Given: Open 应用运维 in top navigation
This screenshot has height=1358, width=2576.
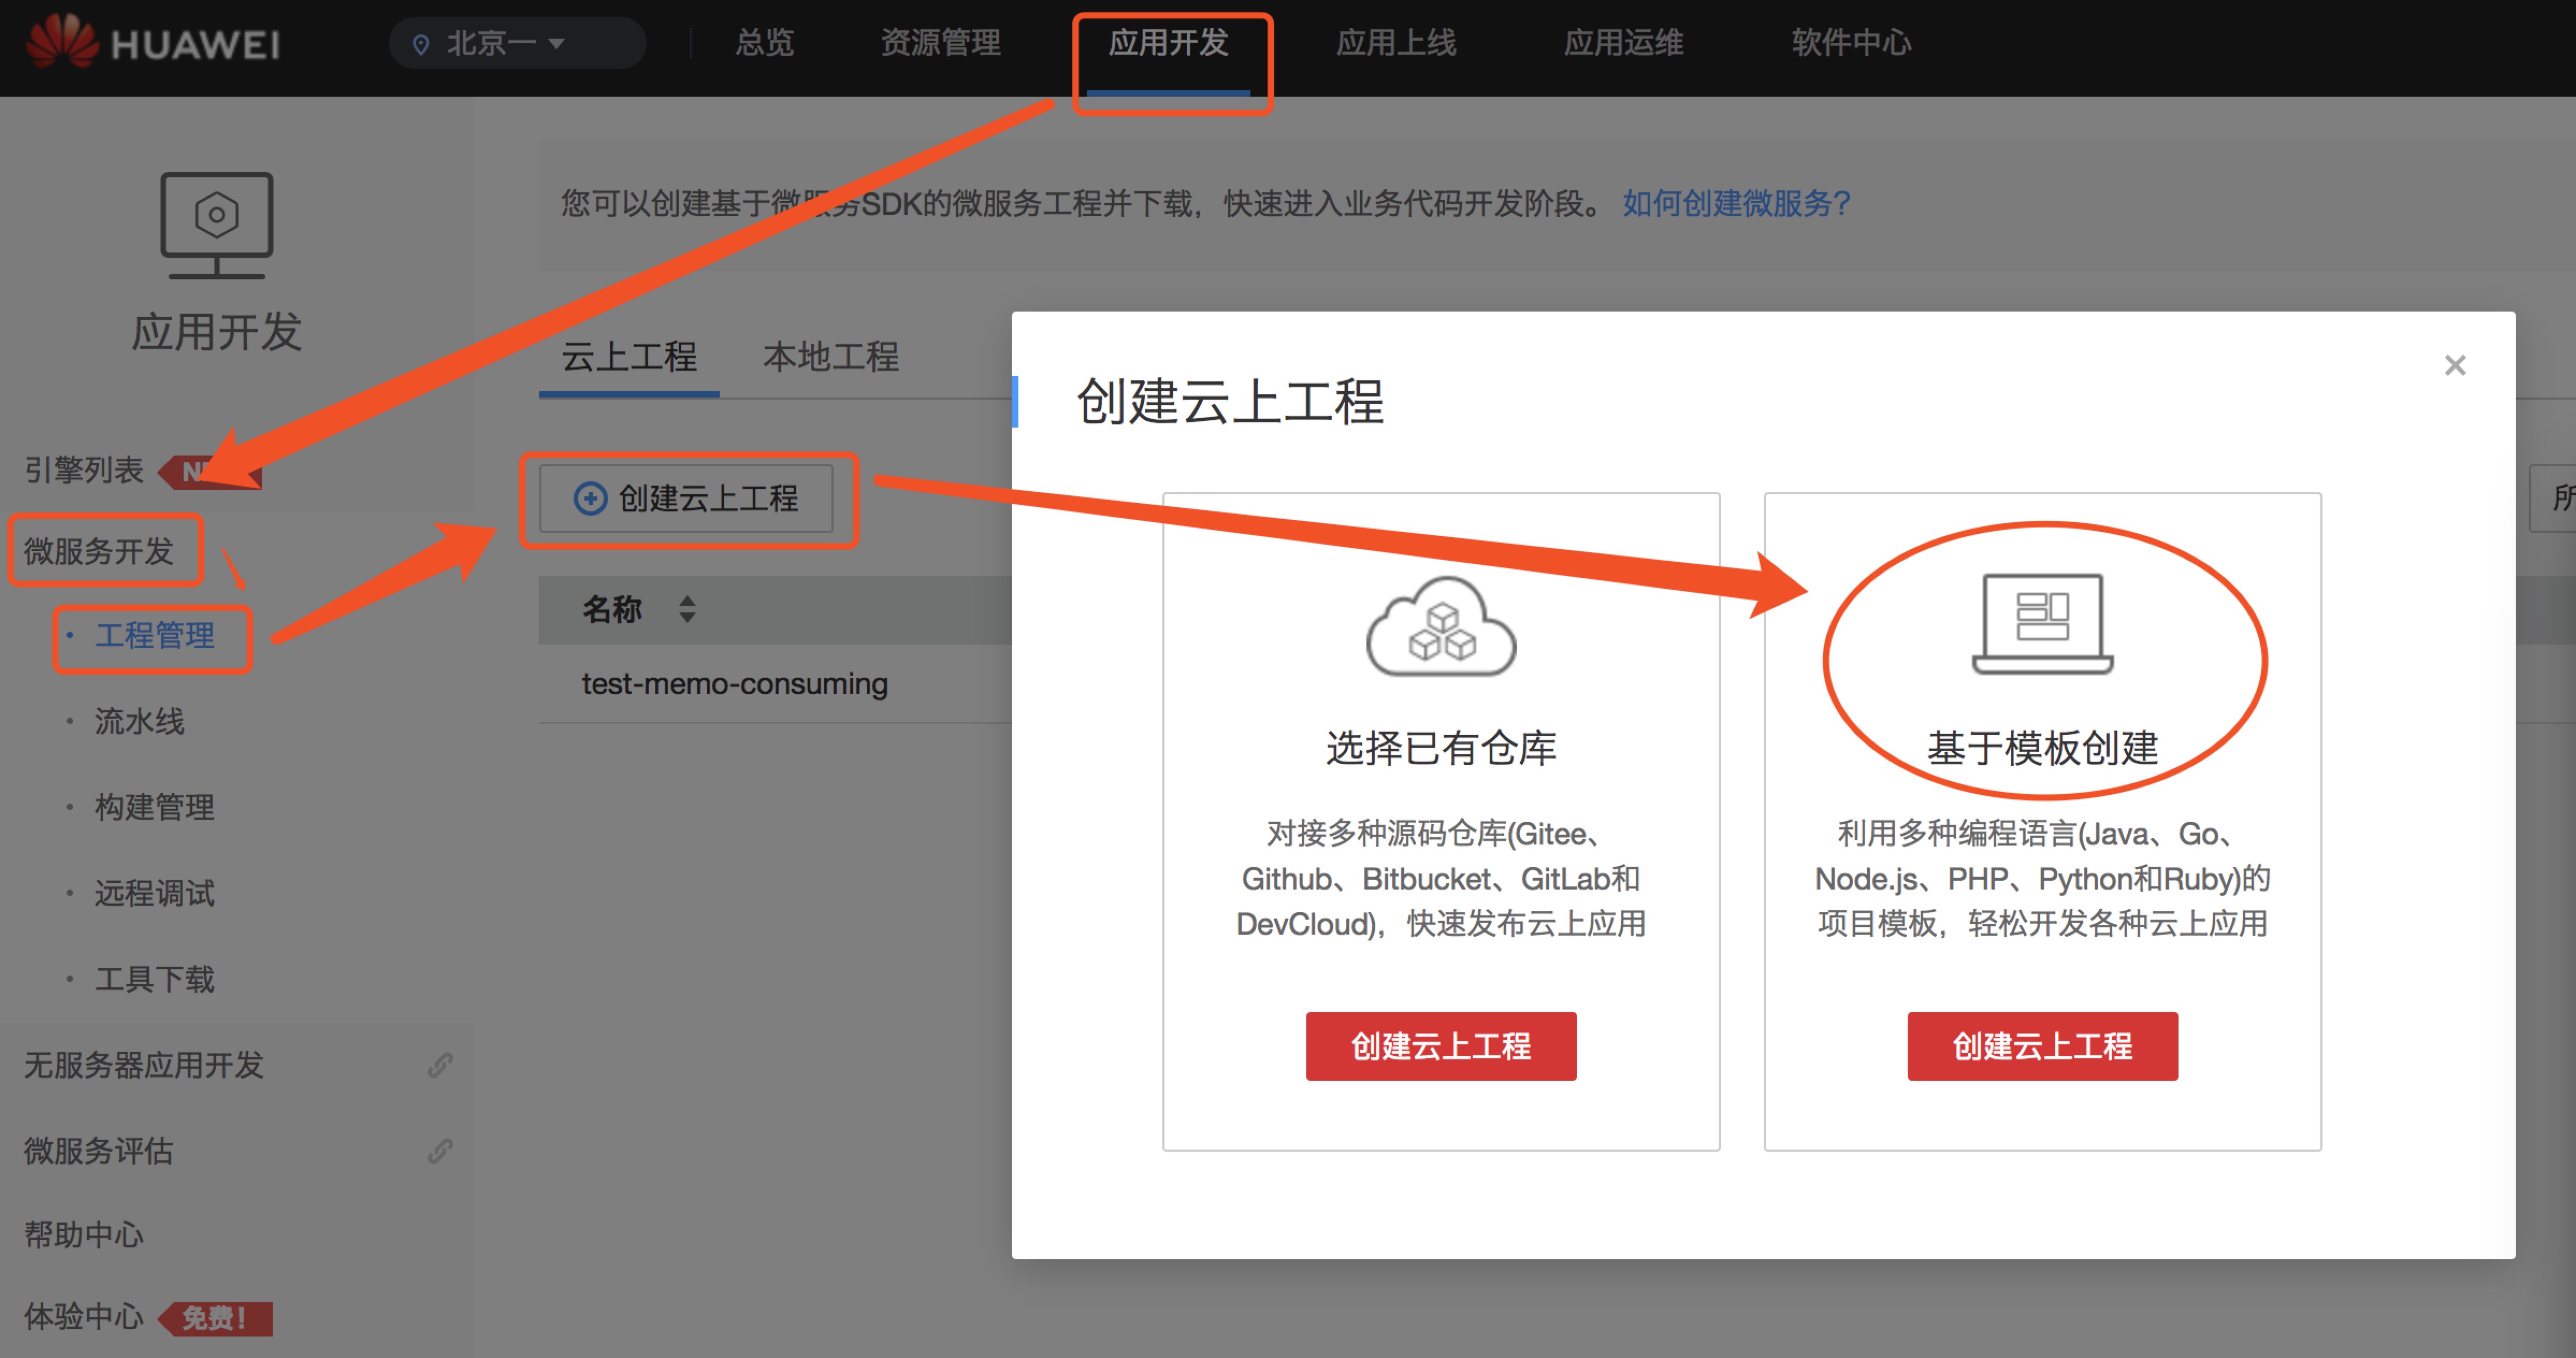Looking at the screenshot, I should click(x=1624, y=43).
